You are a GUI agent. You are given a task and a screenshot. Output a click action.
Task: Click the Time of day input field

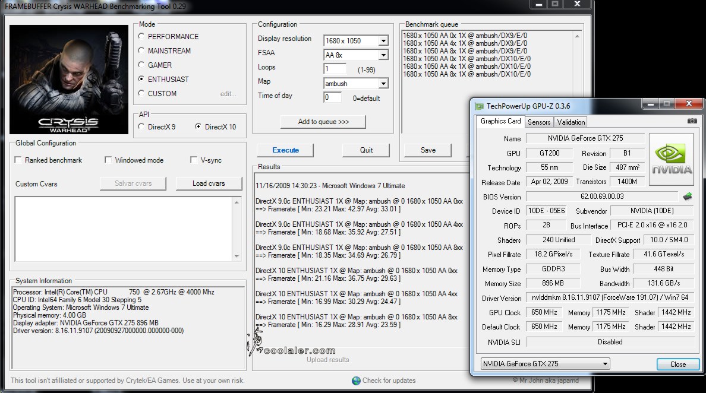tap(332, 97)
